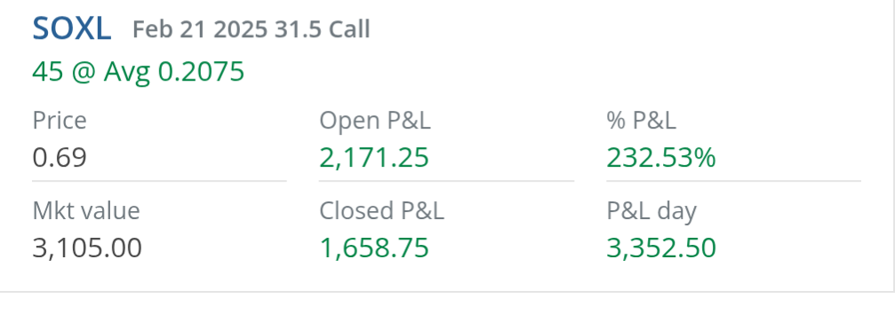This screenshot has width=895, height=330.
Task: Click the market value 3,105.00
Action: coord(87,247)
